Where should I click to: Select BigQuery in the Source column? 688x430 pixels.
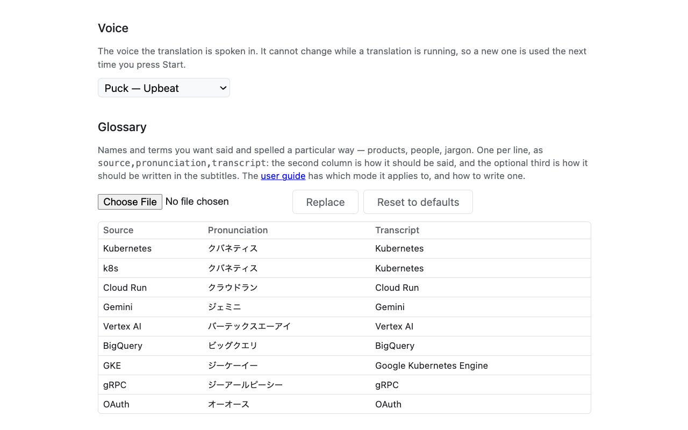[x=150, y=346]
